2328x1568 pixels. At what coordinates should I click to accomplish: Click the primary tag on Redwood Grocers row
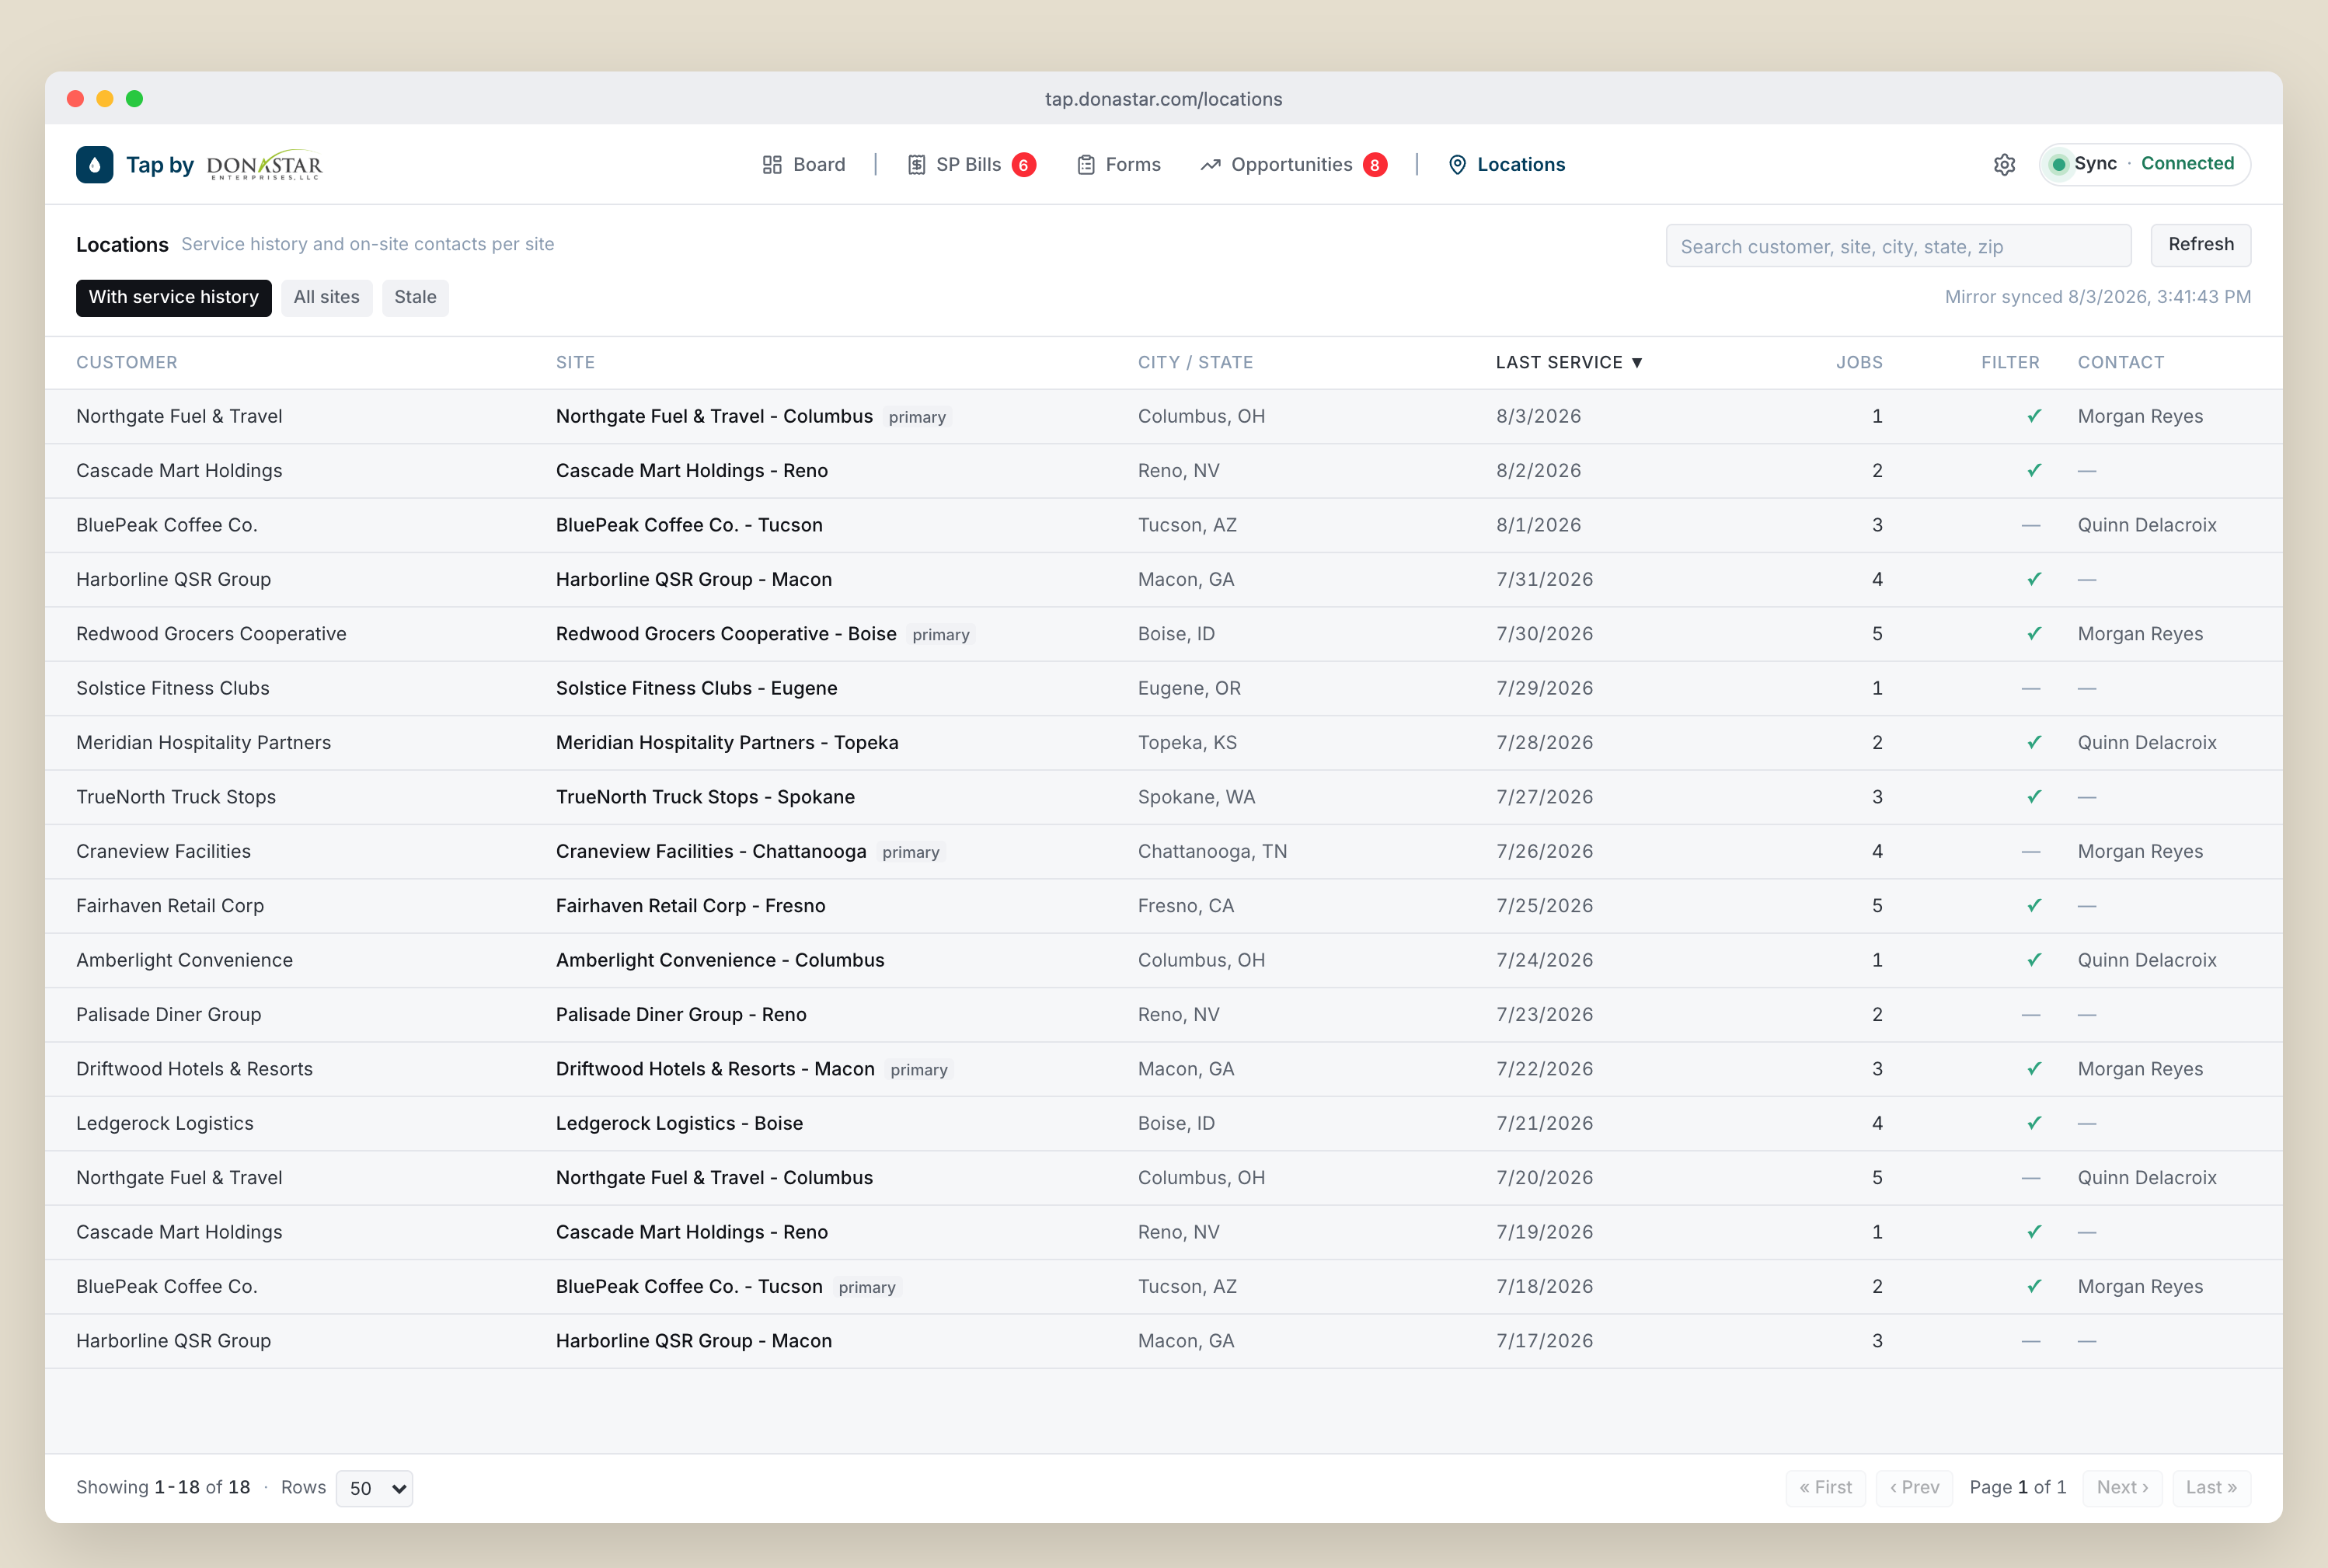point(940,634)
